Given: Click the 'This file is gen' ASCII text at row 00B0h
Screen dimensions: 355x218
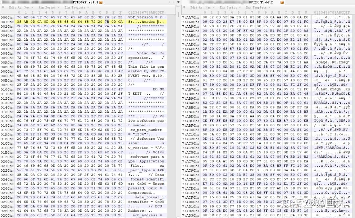Looking at the screenshot, I should pyautogui.click(x=146, y=67).
